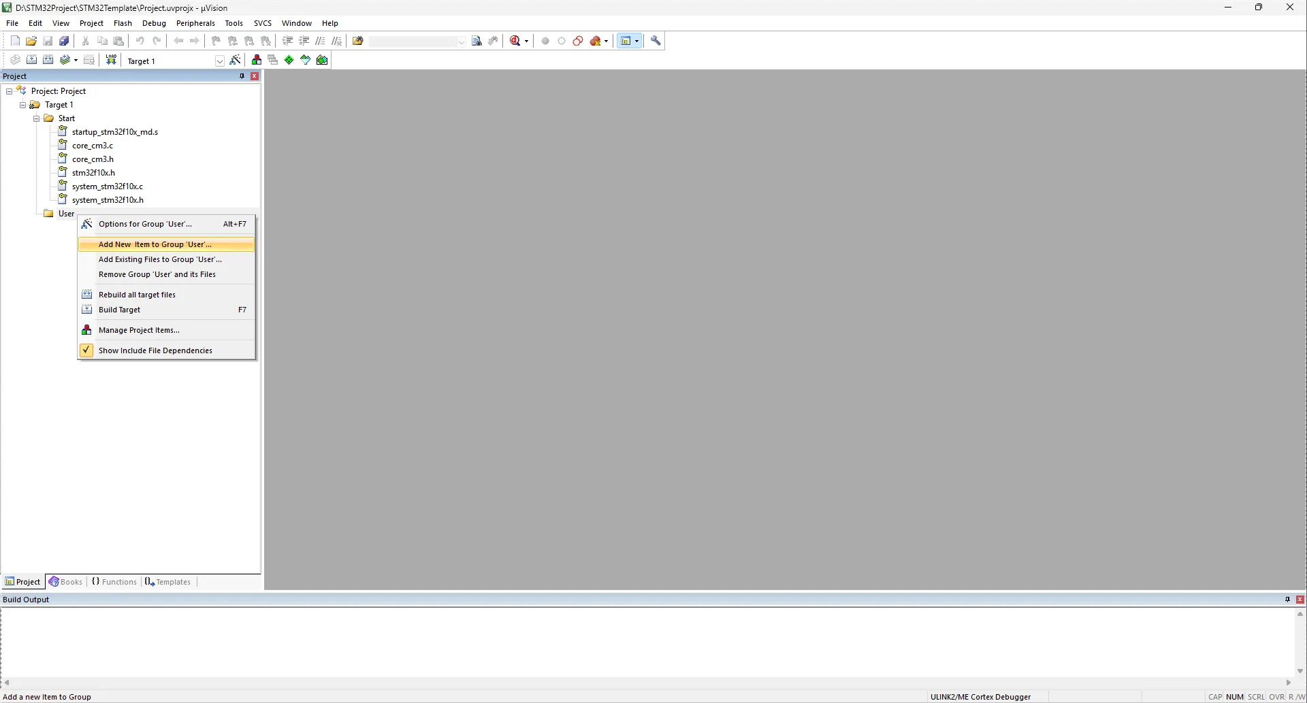Click the Batch Build icon
1307x703 pixels.
coord(65,60)
